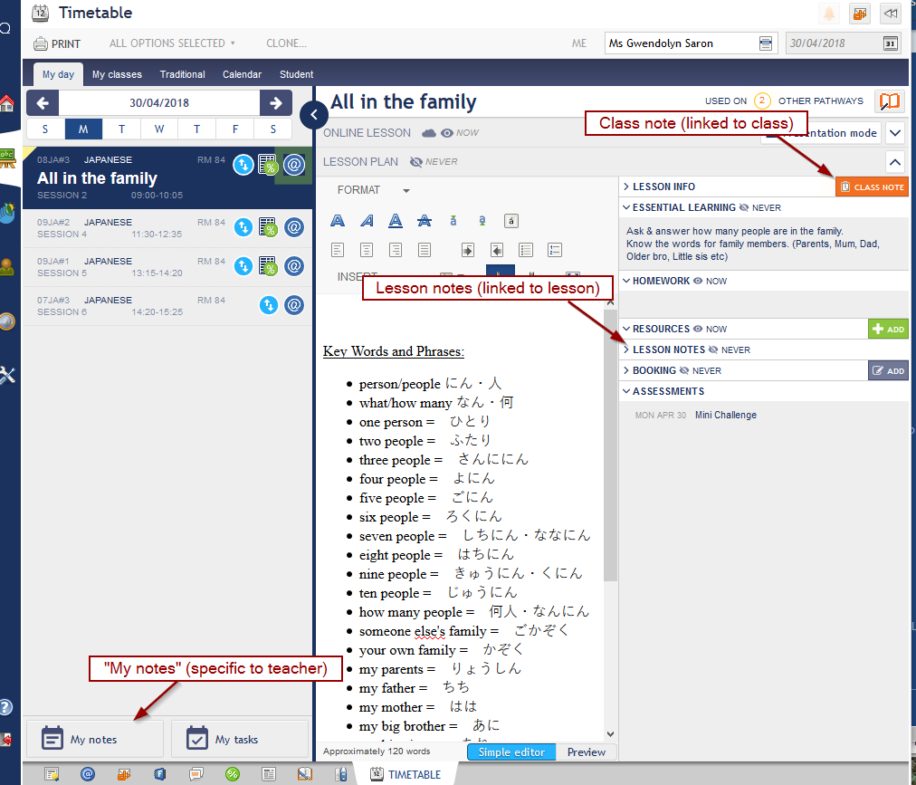This screenshot has height=785, width=916.
Task: Open the markbook icon for 09JA#2 class
Action: [268, 227]
